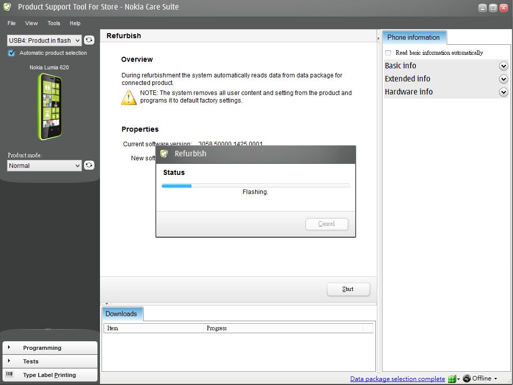Screen dimensions: 513x385
Task: Click the Flashing progress bar
Action: pos(256,185)
